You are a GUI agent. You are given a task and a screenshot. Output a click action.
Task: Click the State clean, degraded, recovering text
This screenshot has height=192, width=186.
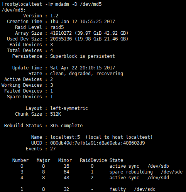pyautogui.click(x=86, y=74)
